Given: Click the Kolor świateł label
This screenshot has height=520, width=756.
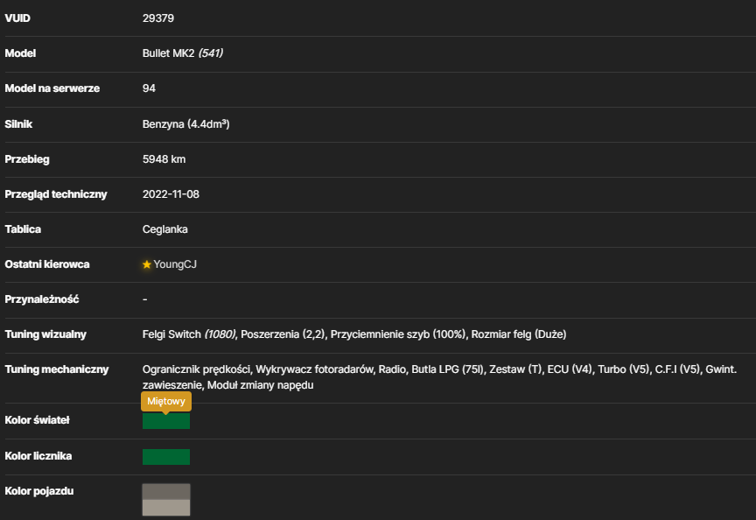Looking at the screenshot, I should (x=37, y=420).
